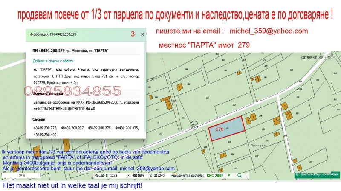Image resolution: width=341 pixels, height=191 pixels.
Task: Click neighbor parcel ID 48489.200.276
Action: (45, 128)
